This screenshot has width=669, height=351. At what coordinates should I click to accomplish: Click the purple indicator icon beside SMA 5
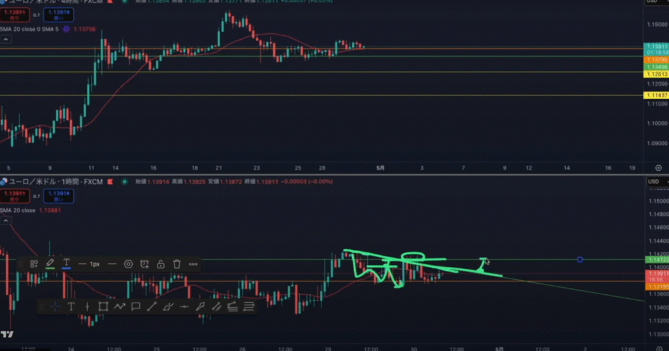[66, 29]
